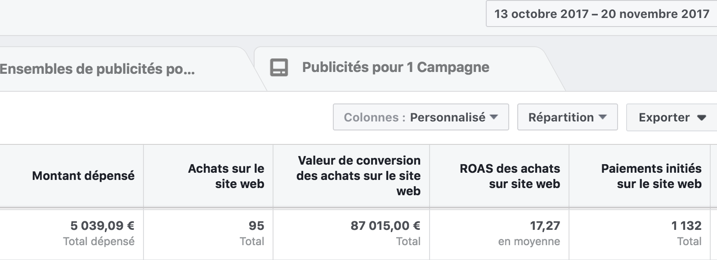Click the 87 015,00 € conversion value total

coord(385,225)
